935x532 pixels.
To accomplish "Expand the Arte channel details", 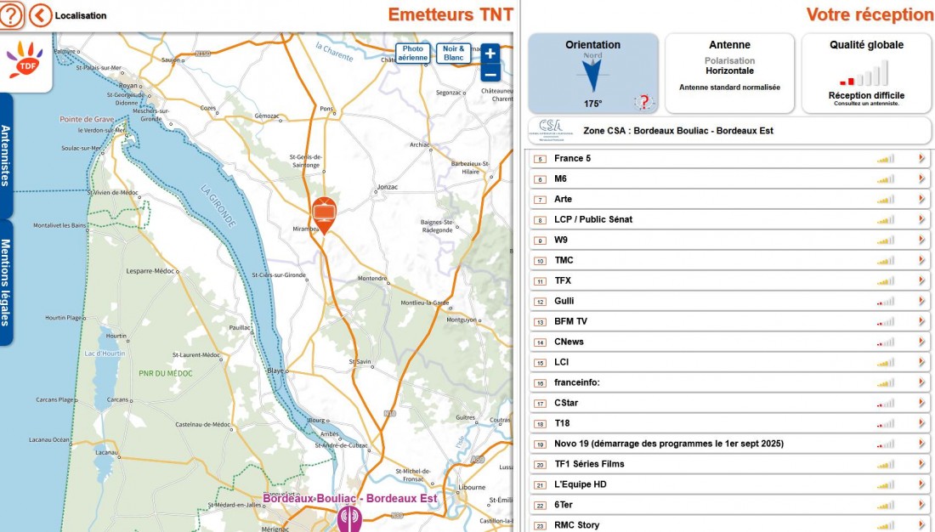I will pos(921,199).
